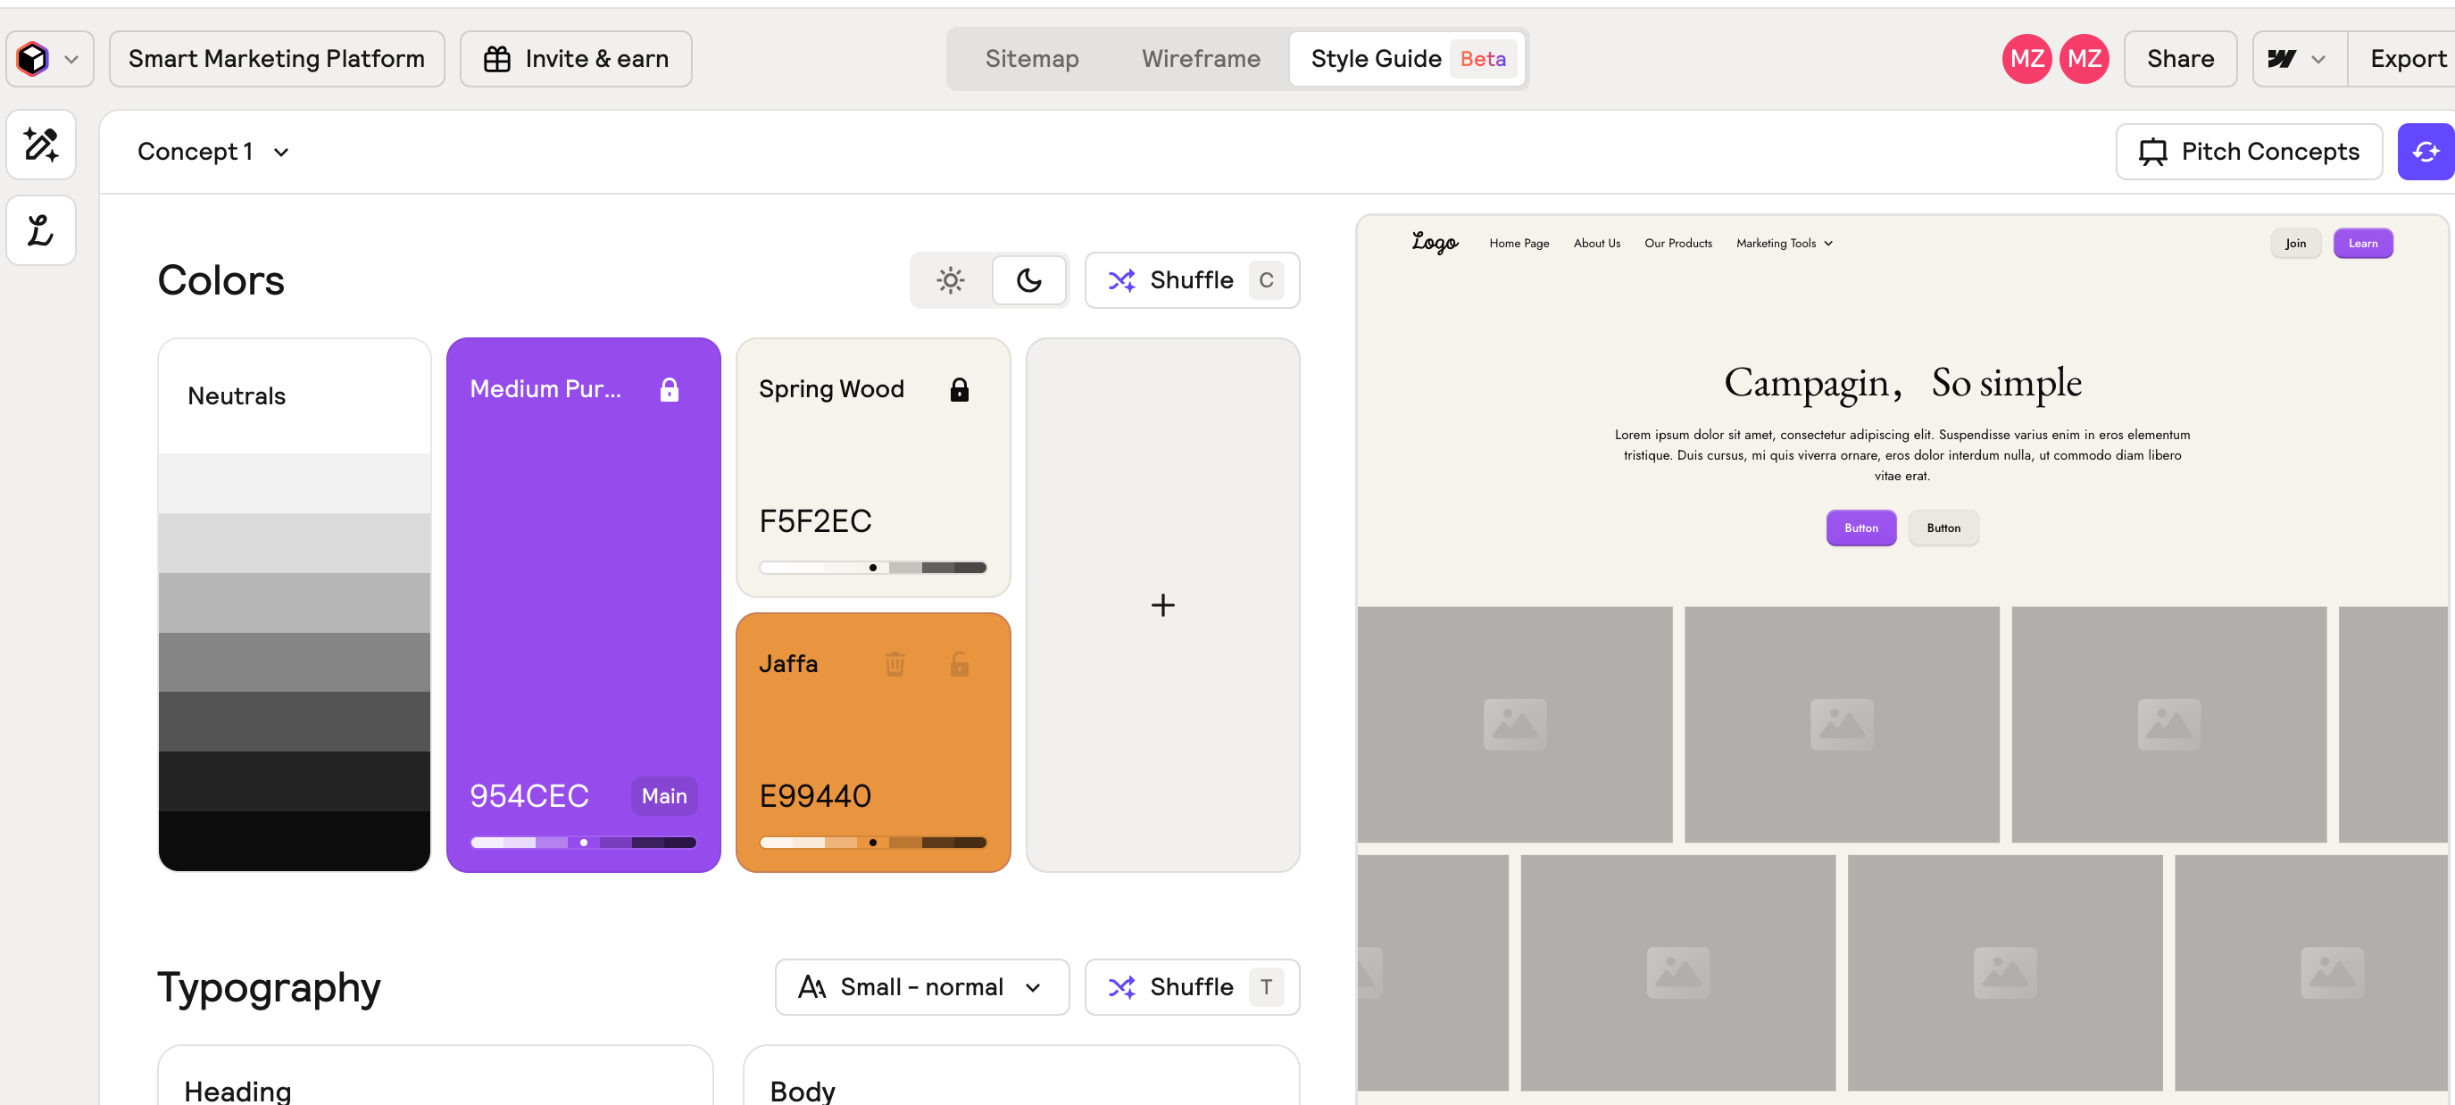Viewport: 2455px width, 1105px height.
Task: Expand the Concept 1 dropdown
Action: coord(213,152)
